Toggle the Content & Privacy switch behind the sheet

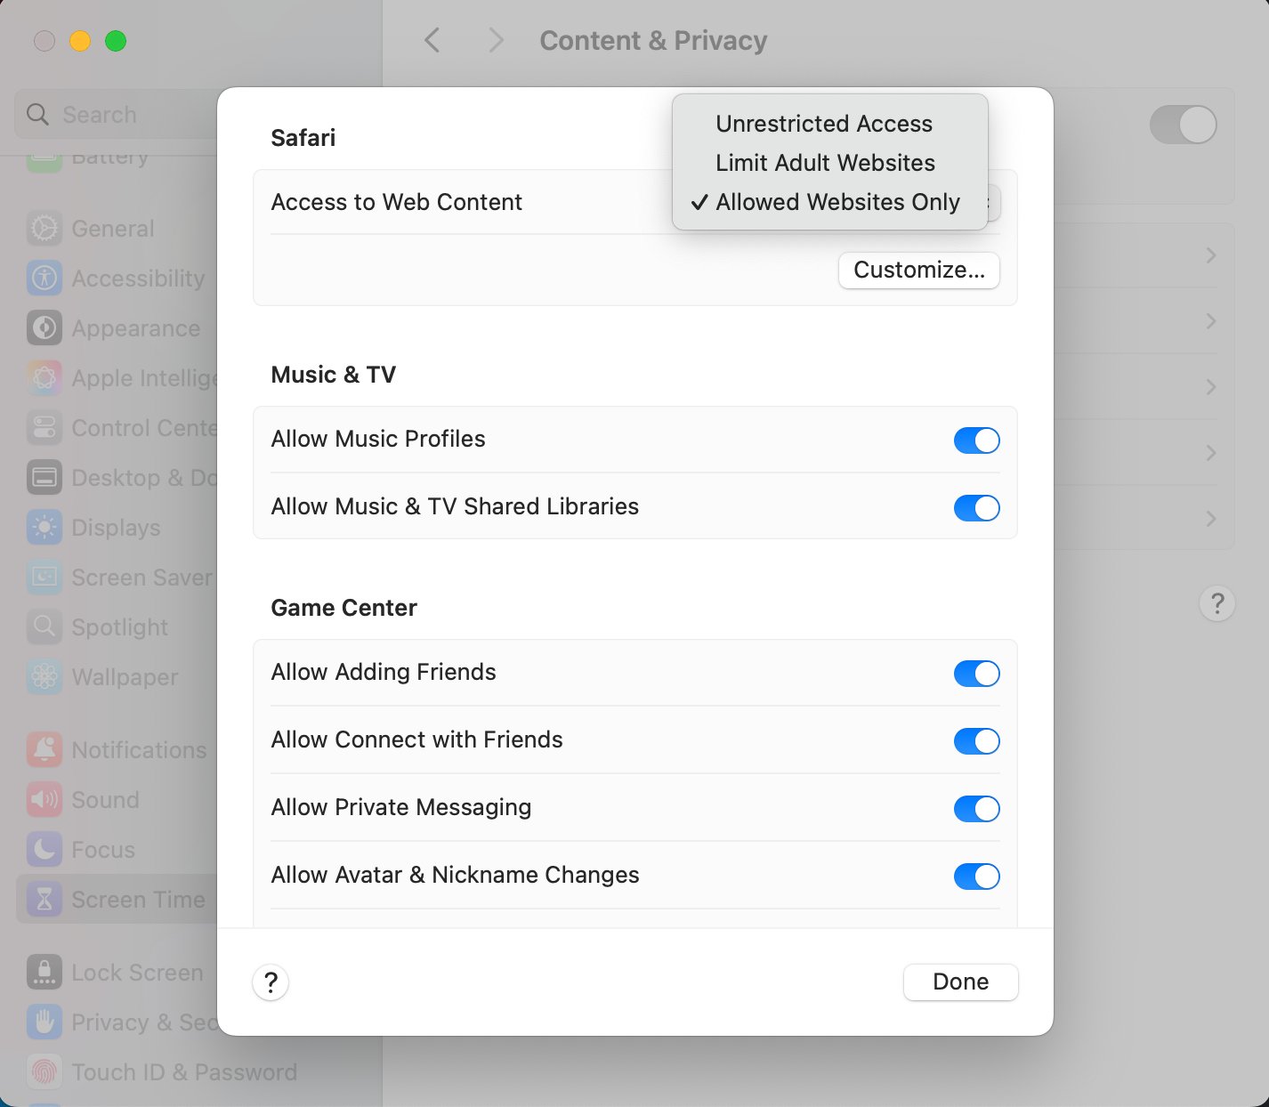[x=1183, y=125]
